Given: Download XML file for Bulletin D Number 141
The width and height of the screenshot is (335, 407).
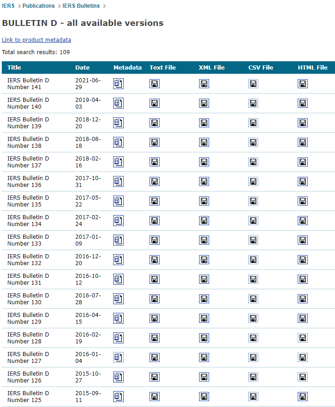Looking at the screenshot, I should click(204, 84).
